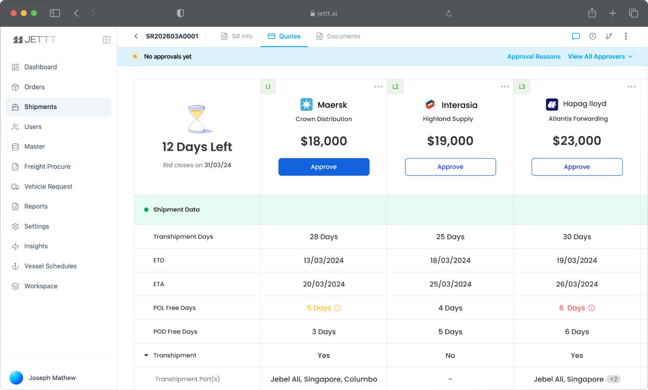Open the Documents tab
The image size is (648, 390).
(x=338, y=36)
